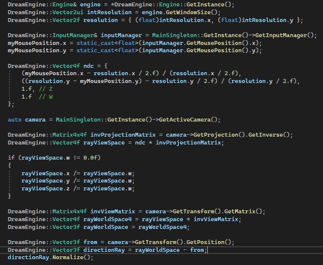Click rayWorldSpace4 declaration name
Screen dimensions: 323x265
[108, 219]
